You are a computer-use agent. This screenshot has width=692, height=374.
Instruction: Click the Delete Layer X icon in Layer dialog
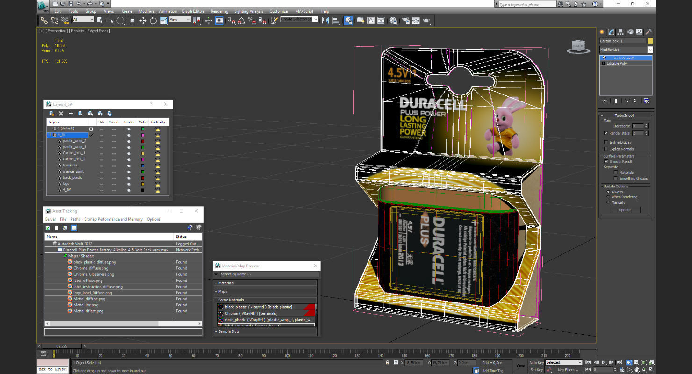click(61, 113)
